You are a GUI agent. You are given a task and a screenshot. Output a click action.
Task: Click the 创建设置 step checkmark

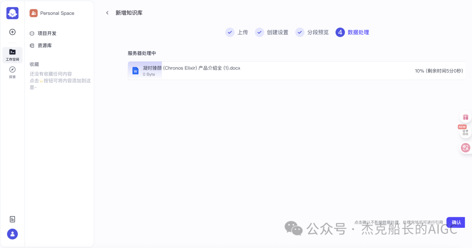[259, 32]
